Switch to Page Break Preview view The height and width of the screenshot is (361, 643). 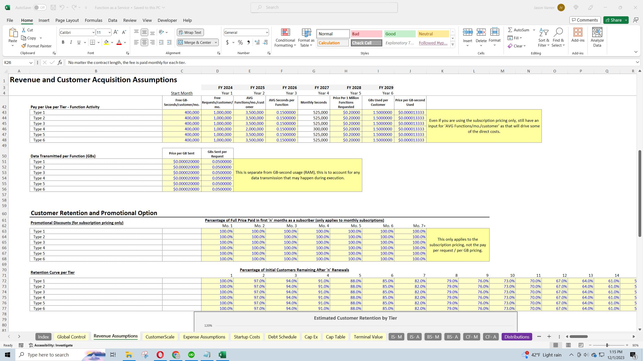click(581, 345)
